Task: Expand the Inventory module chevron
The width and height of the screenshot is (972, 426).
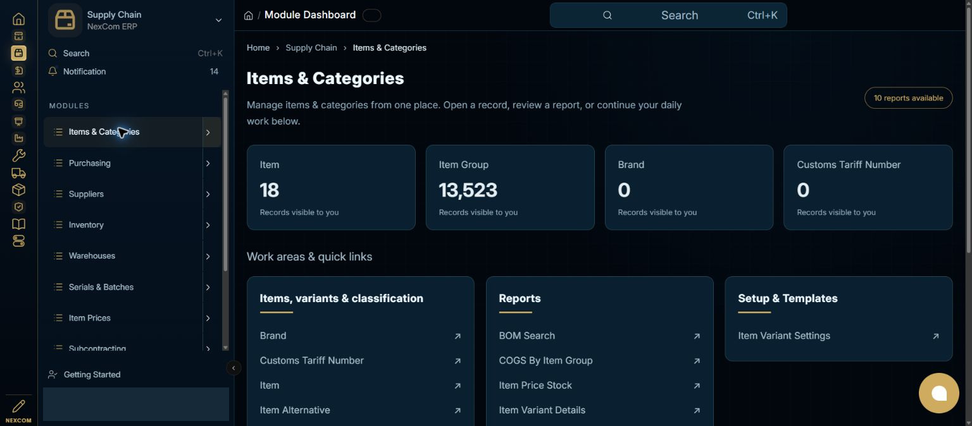Action: (208, 225)
